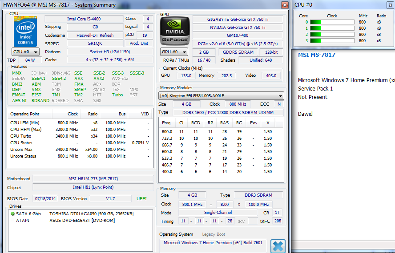
Task: Click the NVIDIA GeForce logo
Action: point(175,31)
